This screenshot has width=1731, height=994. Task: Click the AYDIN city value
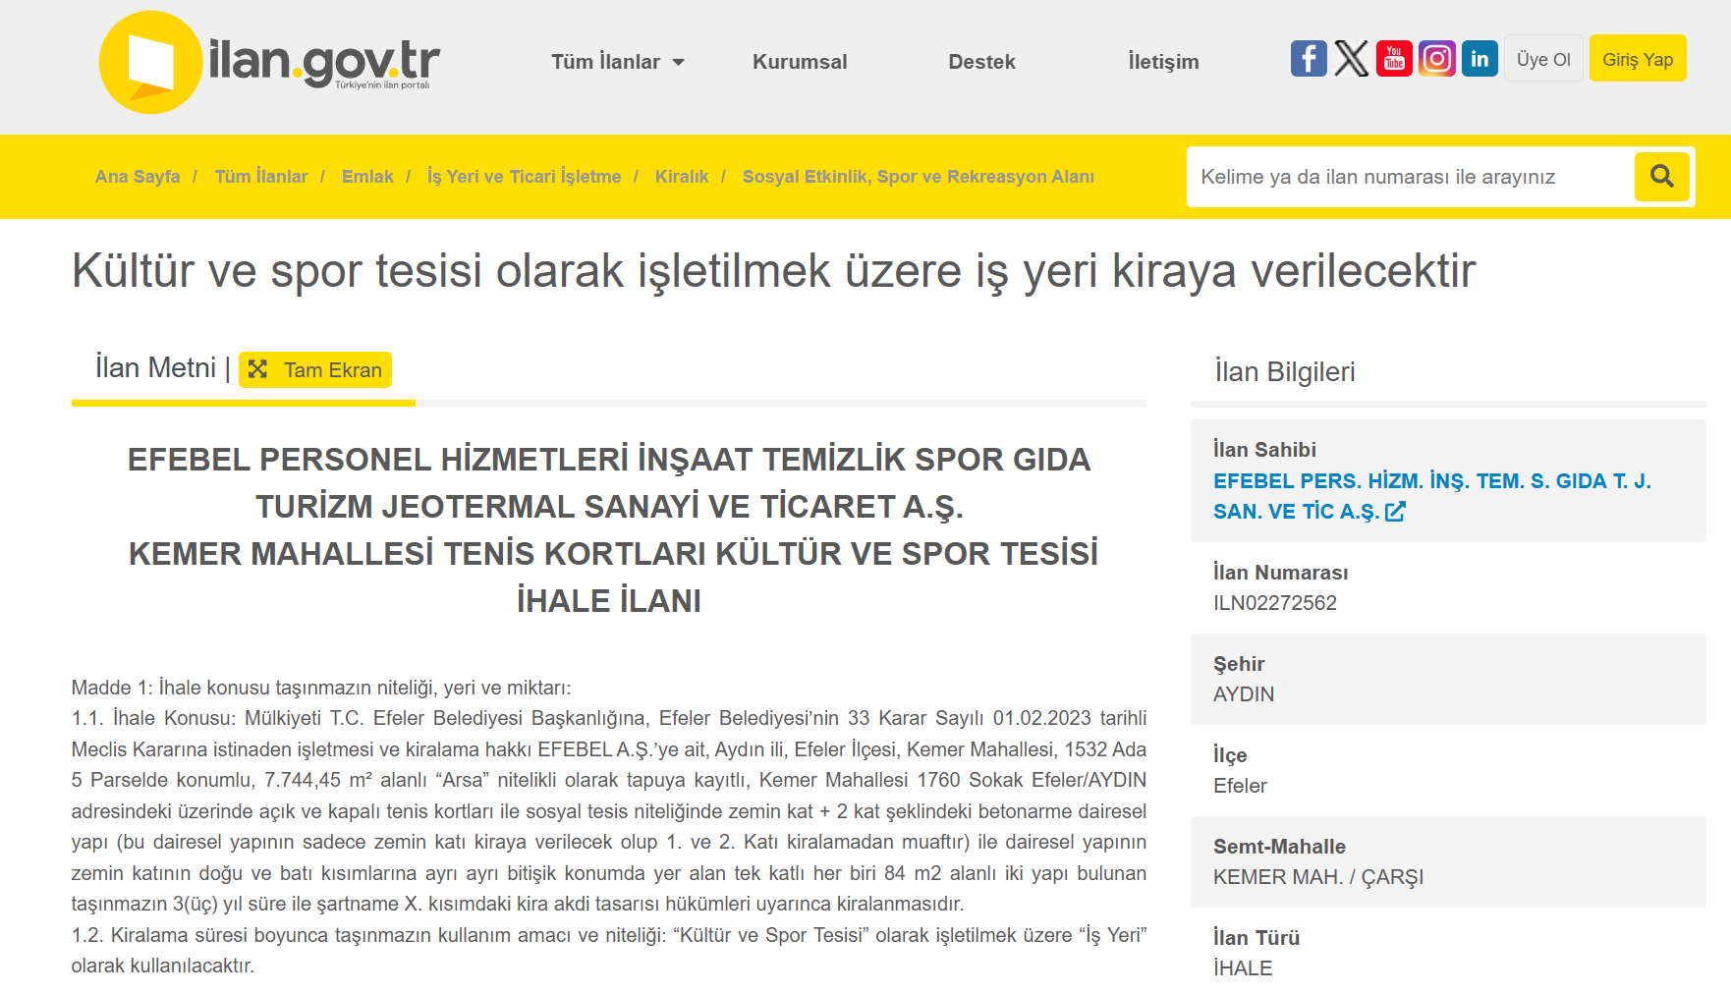(x=1244, y=694)
